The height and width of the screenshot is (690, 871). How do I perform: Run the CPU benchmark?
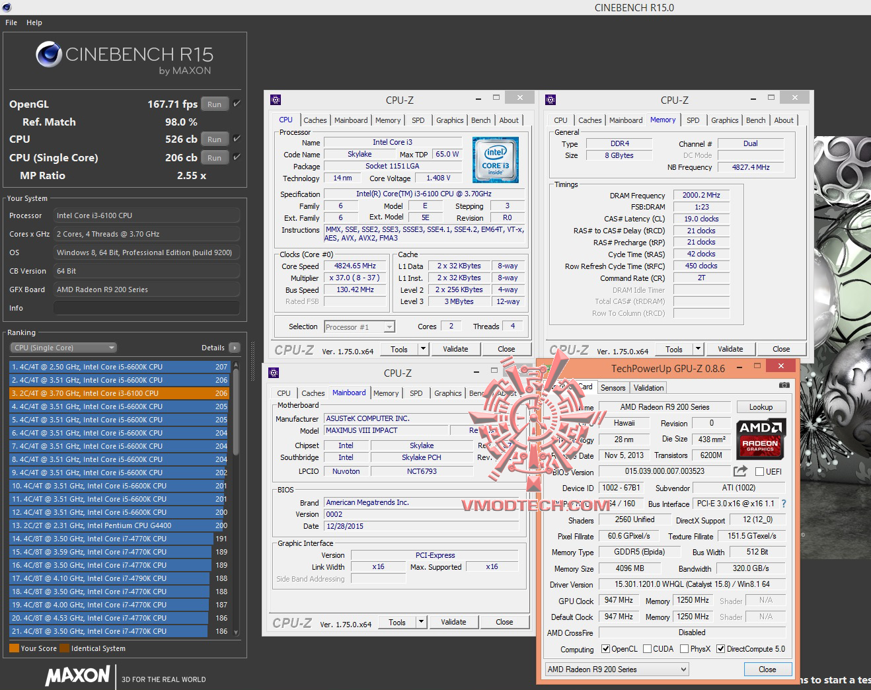point(215,139)
